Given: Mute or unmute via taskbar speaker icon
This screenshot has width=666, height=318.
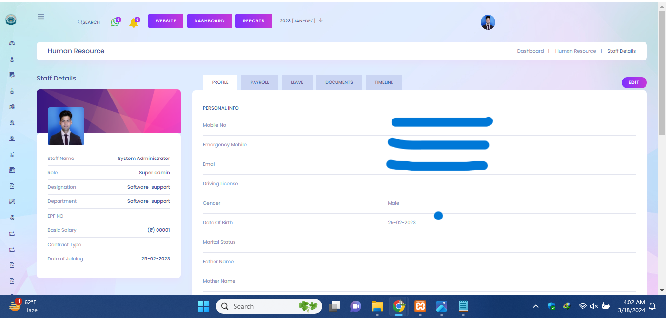Looking at the screenshot, I should click(594, 306).
